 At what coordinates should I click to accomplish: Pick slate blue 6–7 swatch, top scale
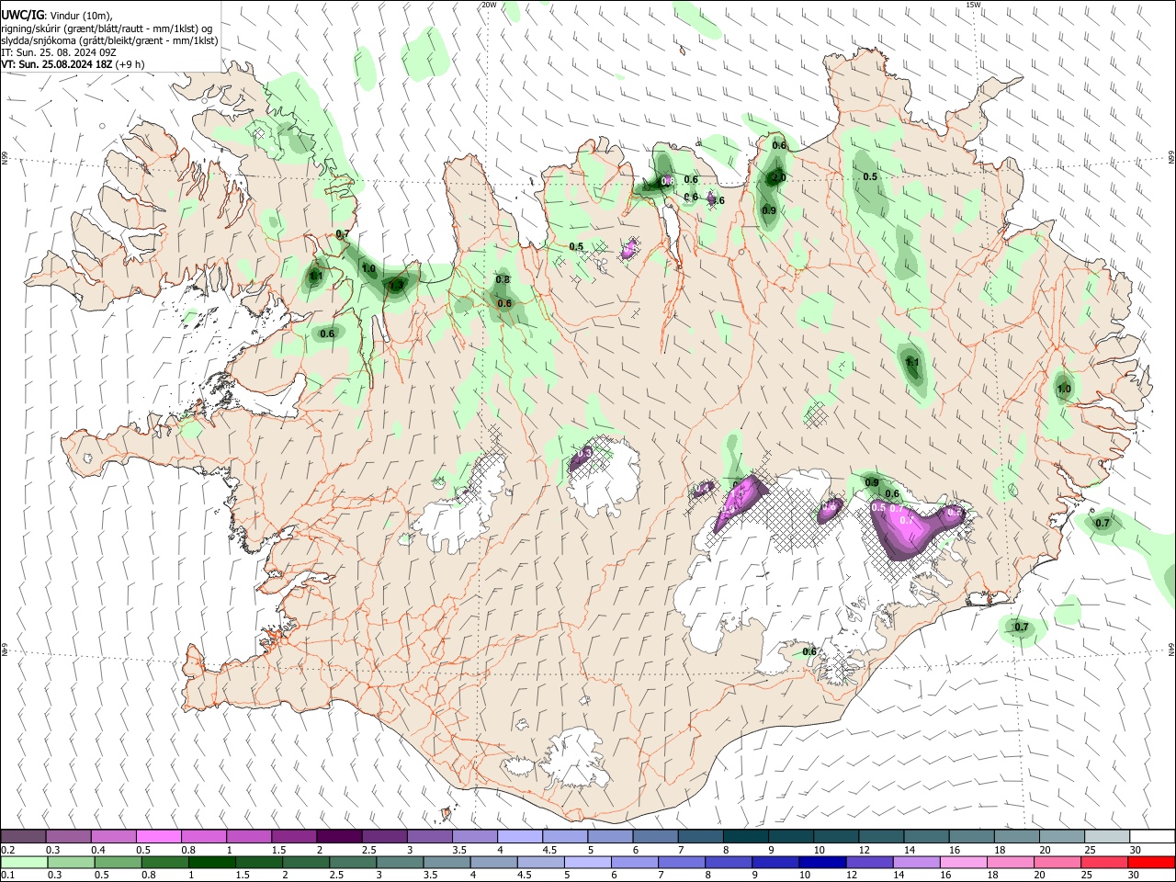pos(653,837)
